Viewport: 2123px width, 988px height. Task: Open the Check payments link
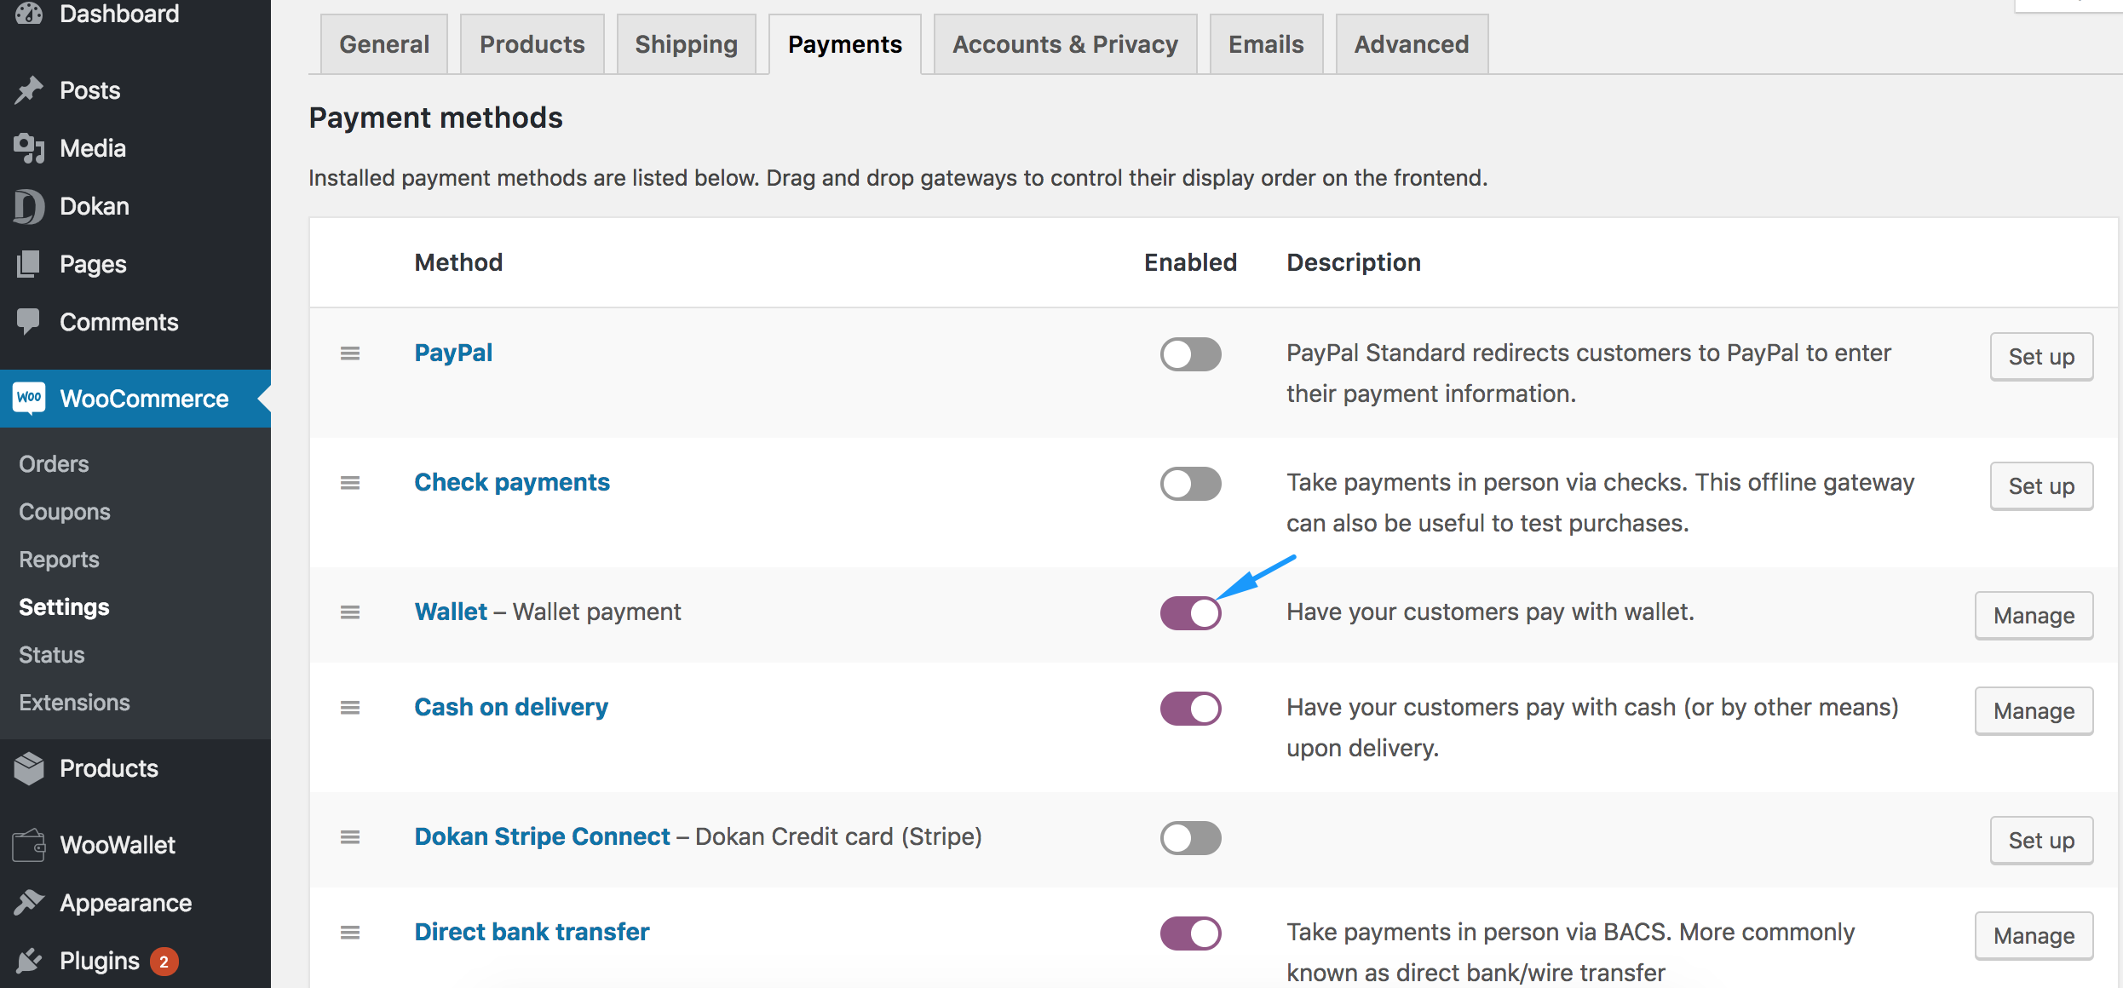pos(512,482)
